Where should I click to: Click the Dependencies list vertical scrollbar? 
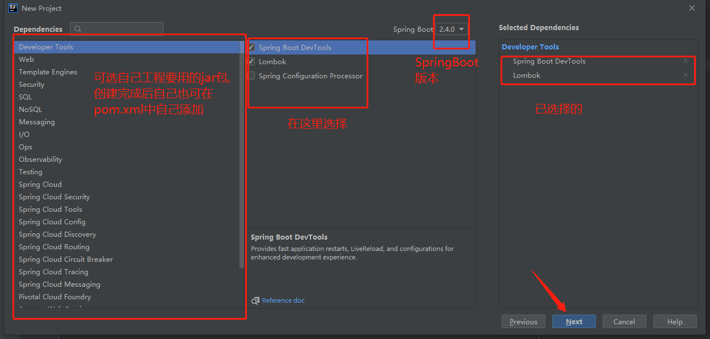242,154
